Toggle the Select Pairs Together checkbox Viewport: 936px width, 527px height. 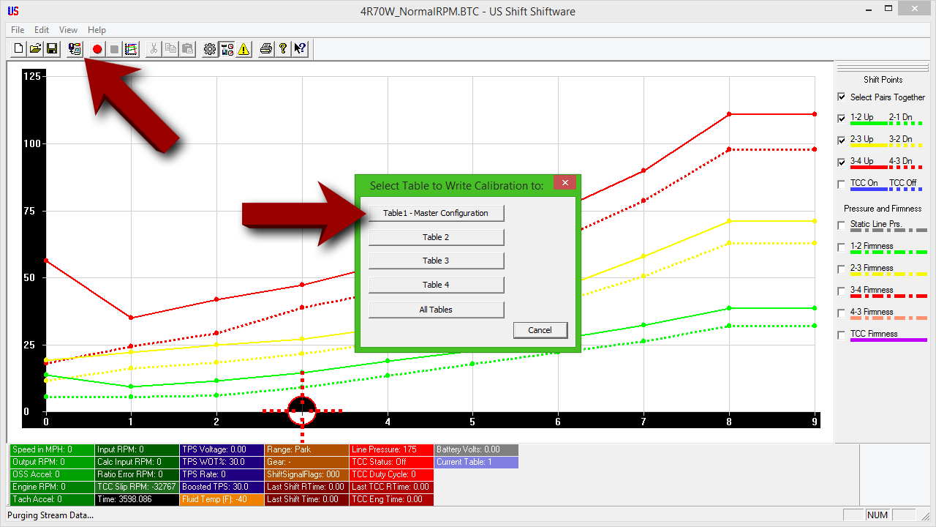click(x=841, y=97)
